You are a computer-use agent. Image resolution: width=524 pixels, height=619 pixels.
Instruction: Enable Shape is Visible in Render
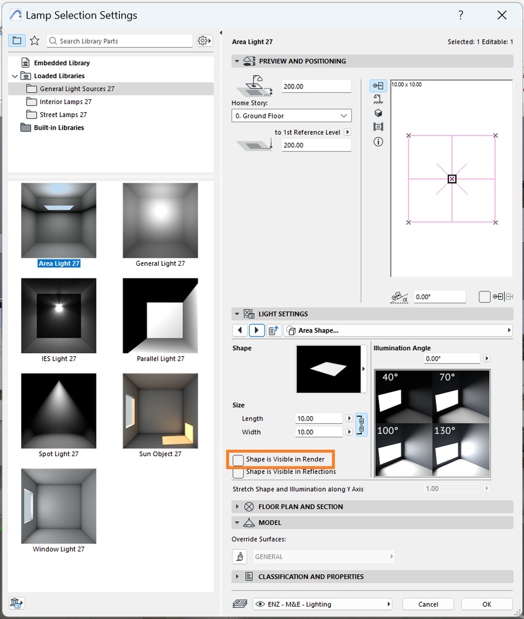(238, 460)
